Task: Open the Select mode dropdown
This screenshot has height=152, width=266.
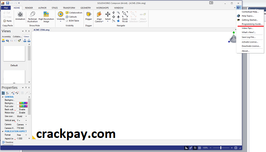Action: (x=108, y=17)
